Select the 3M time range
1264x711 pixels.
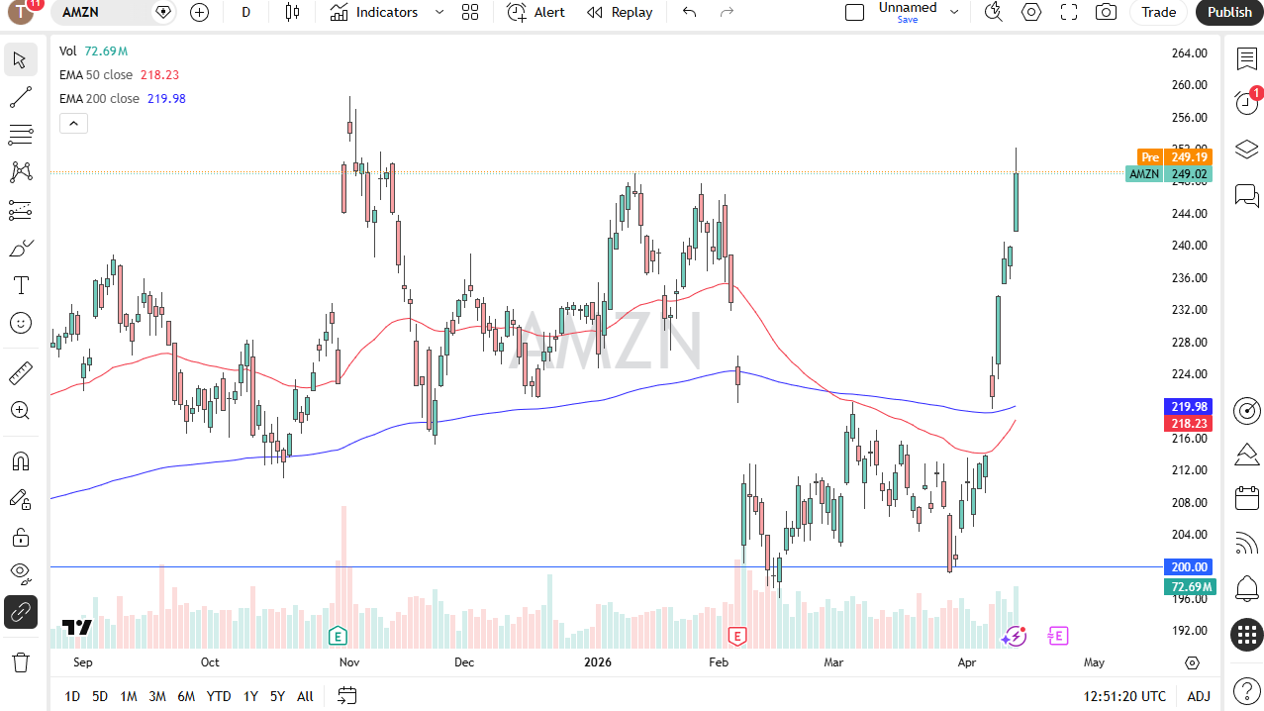(157, 696)
